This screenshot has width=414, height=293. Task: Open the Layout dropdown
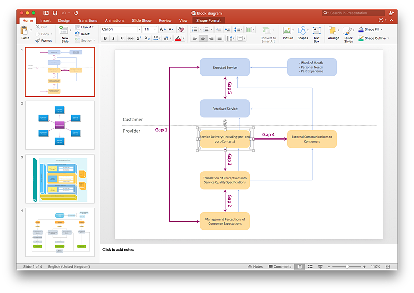84,27
